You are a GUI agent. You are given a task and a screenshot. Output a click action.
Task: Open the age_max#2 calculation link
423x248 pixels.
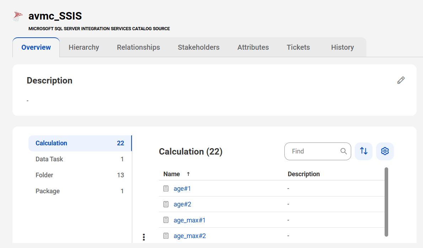[x=190, y=236]
